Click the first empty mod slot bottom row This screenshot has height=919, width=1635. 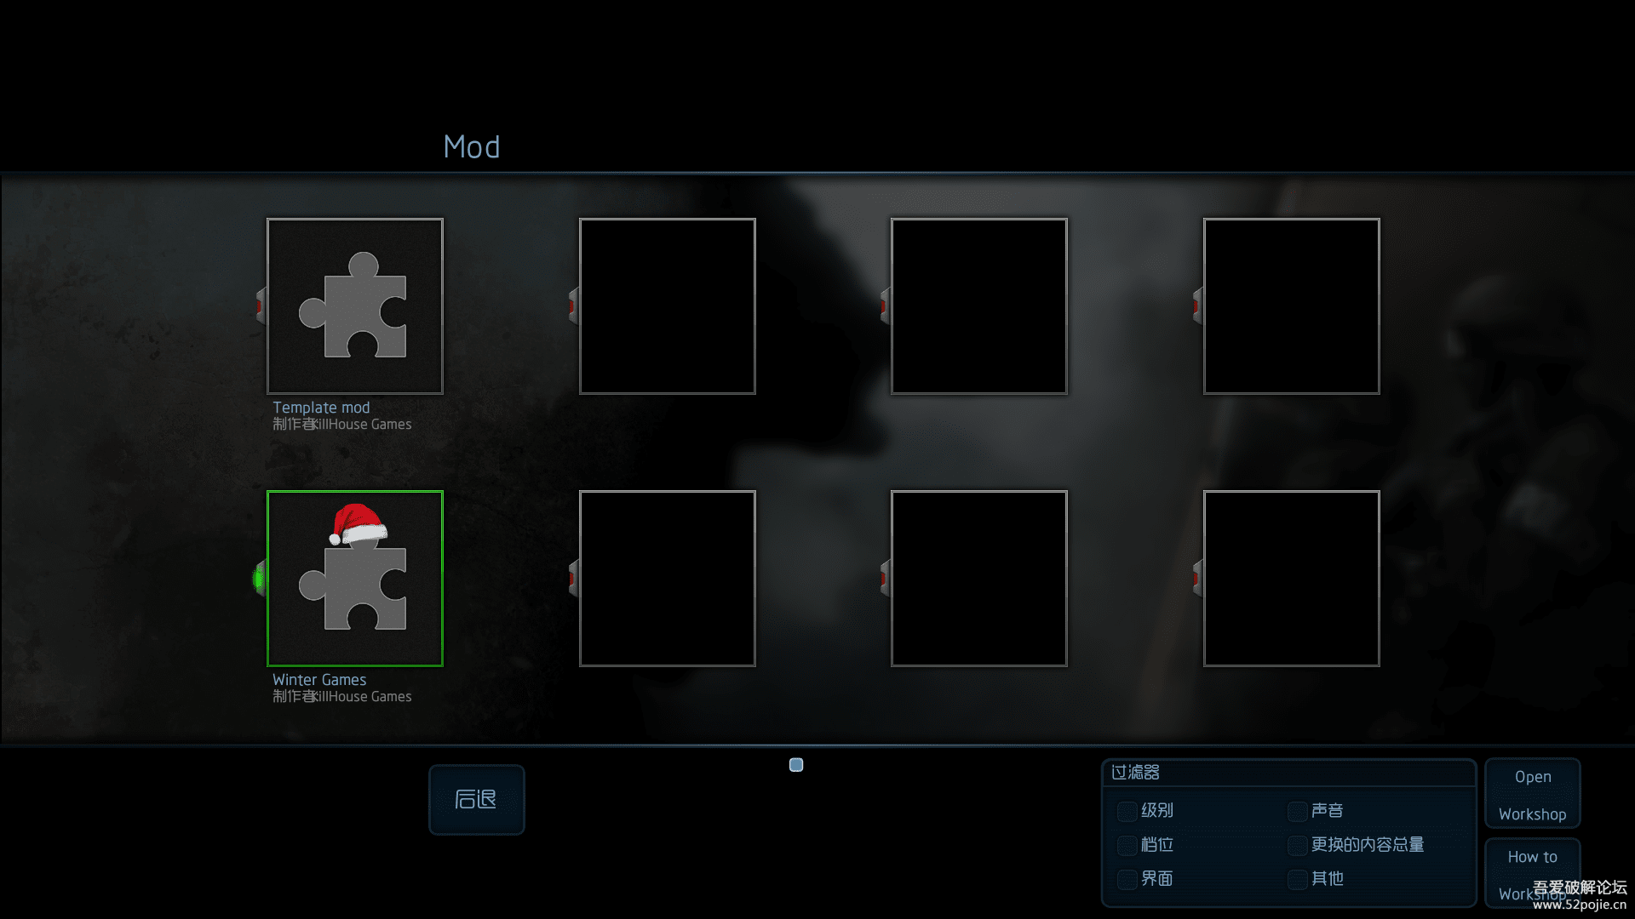click(666, 578)
